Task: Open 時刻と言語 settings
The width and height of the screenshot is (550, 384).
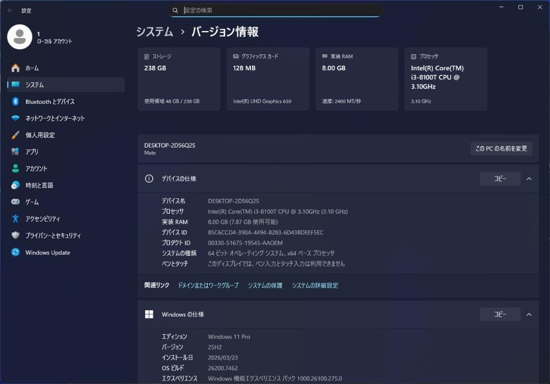Action: point(66,185)
